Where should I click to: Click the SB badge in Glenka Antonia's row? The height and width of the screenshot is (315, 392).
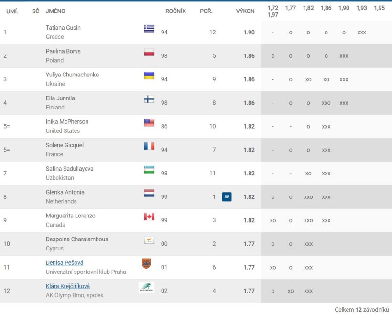(227, 197)
